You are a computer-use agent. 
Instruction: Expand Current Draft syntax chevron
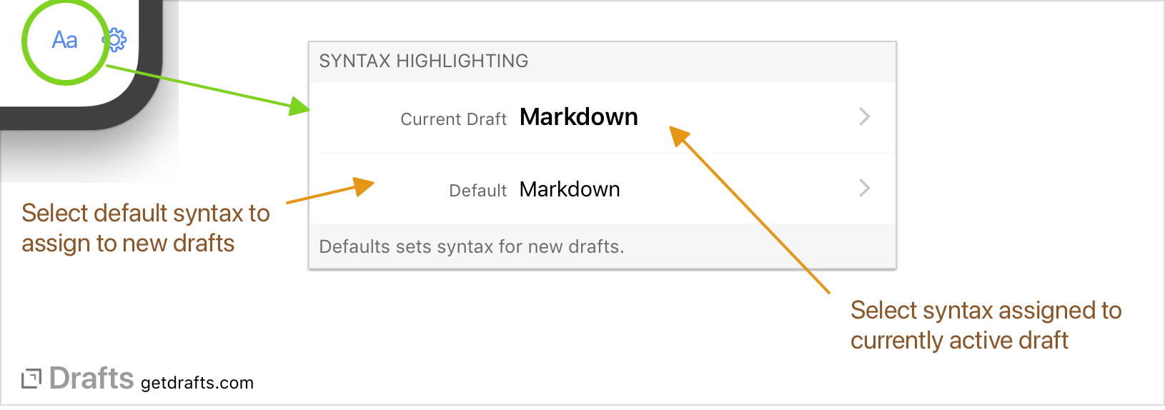[865, 117]
